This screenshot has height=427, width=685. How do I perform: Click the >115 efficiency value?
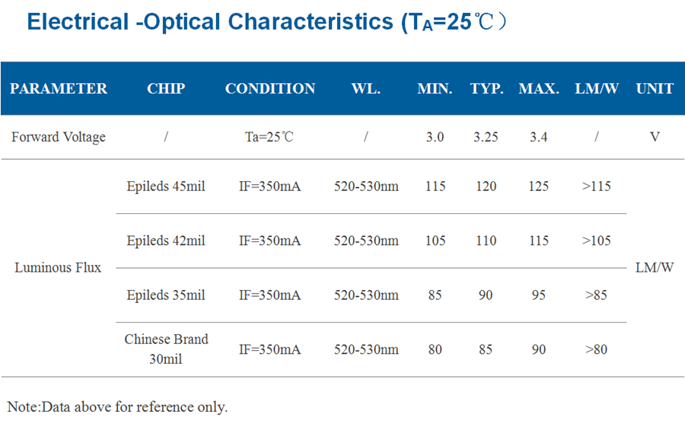pyautogui.click(x=596, y=186)
